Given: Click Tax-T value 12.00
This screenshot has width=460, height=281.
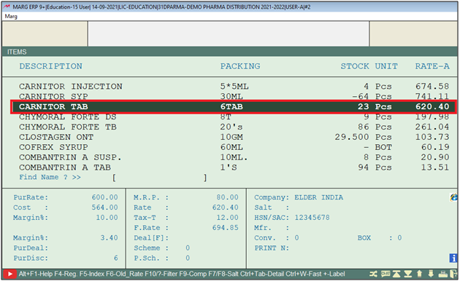Looking at the screenshot, I should (227, 218).
